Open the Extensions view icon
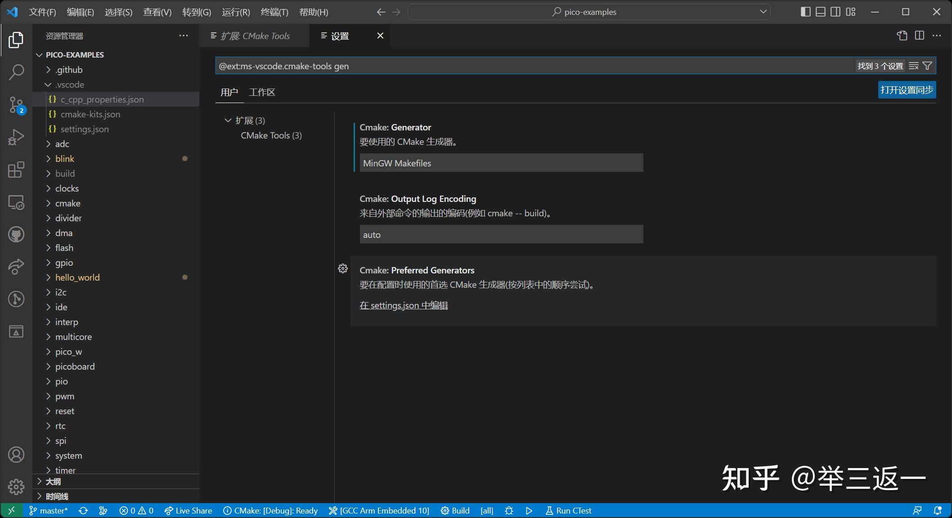 tap(16, 170)
